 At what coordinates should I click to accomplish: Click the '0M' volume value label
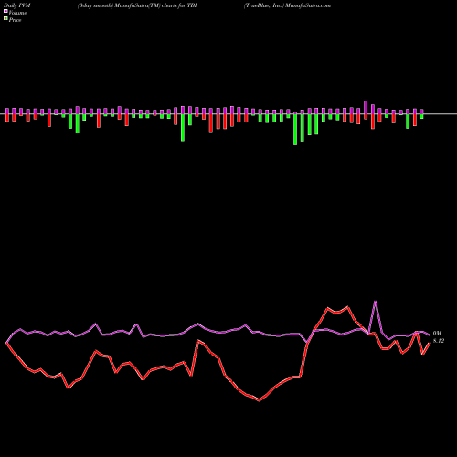[x=437, y=334]
